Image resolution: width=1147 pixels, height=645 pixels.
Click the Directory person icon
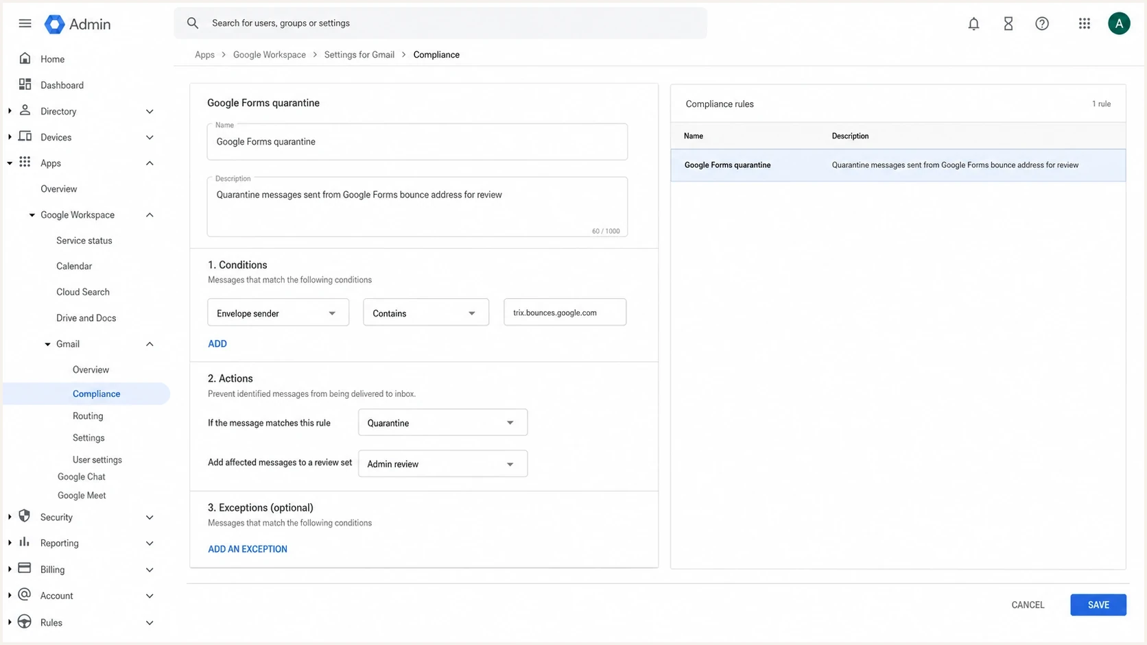point(25,110)
